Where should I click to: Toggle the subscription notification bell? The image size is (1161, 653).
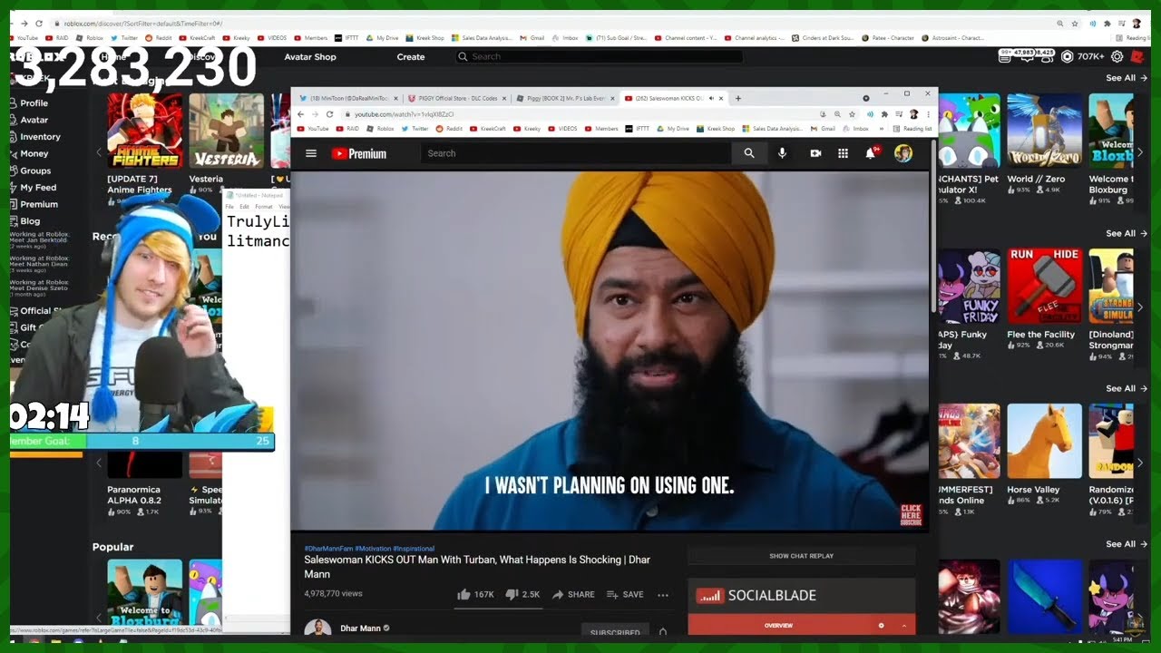tap(663, 632)
